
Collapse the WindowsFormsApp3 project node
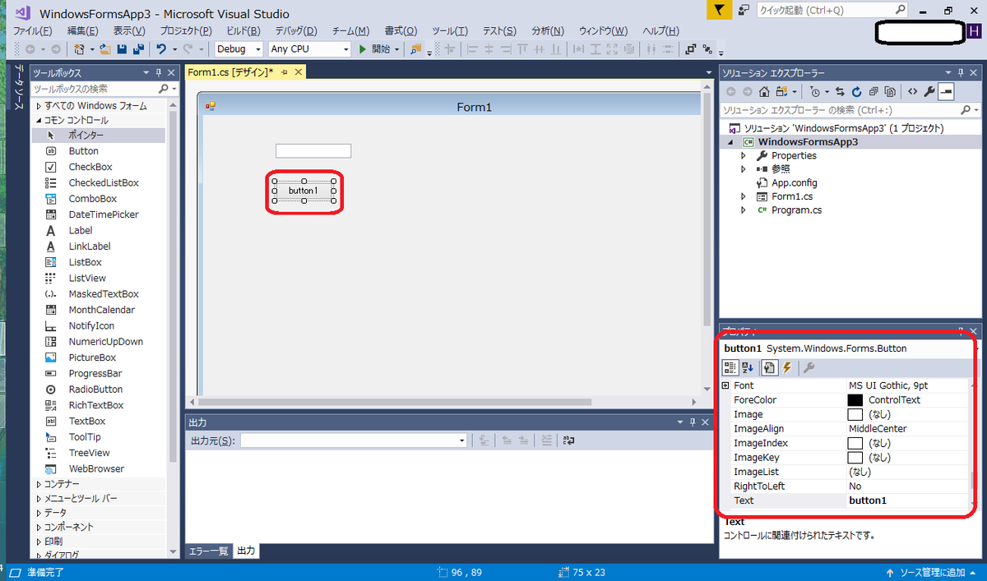pyautogui.click(x=730, y=142)
